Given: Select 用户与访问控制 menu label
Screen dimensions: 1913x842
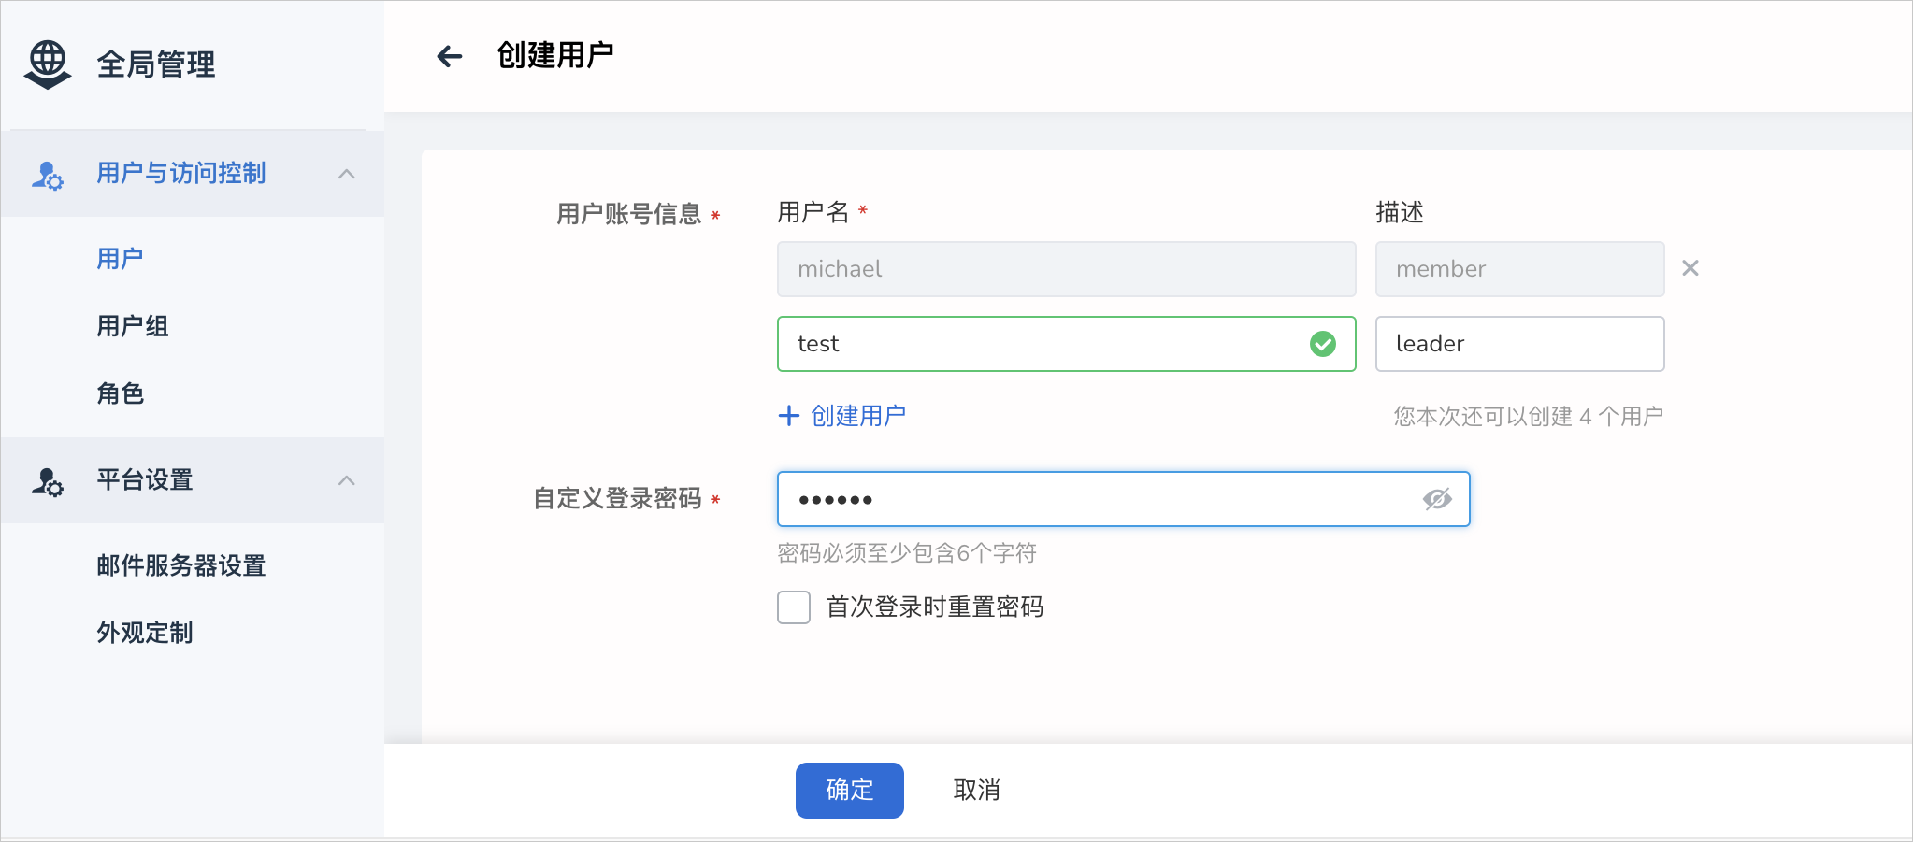Looking at the screenshot, I should click(181, 173).
